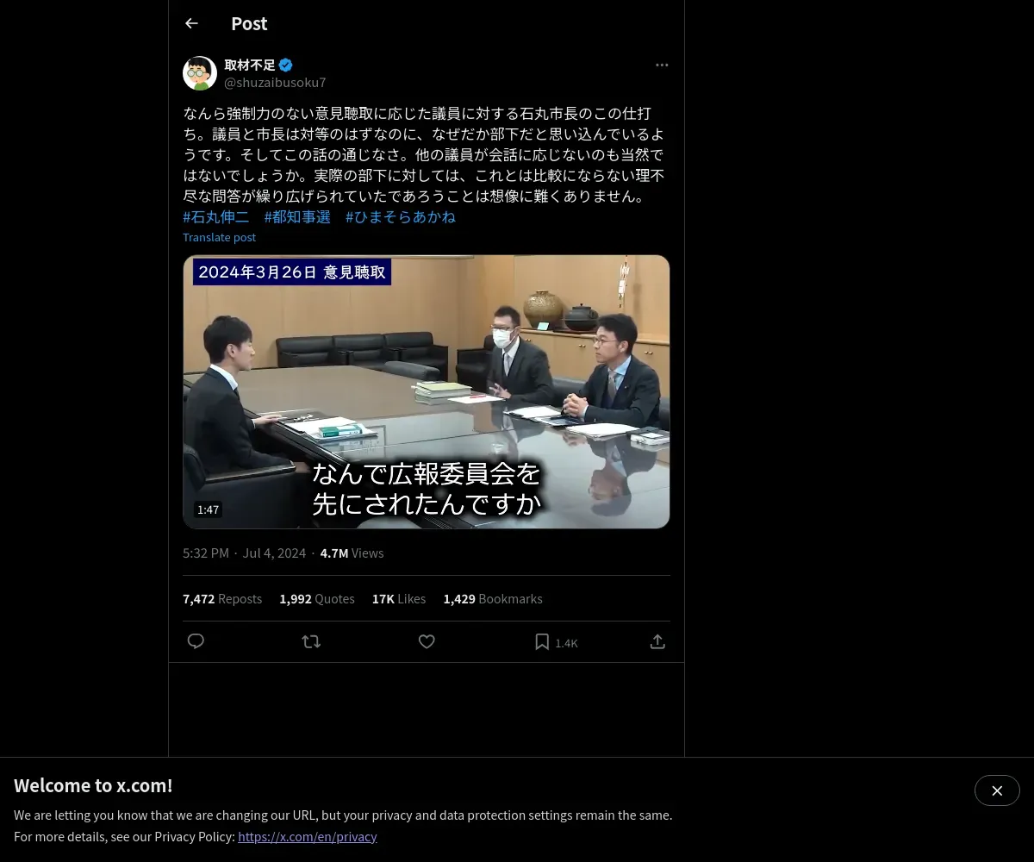View the 1,992 Quotes list
Screen dimensions: 1034x862
click(317, 598)
